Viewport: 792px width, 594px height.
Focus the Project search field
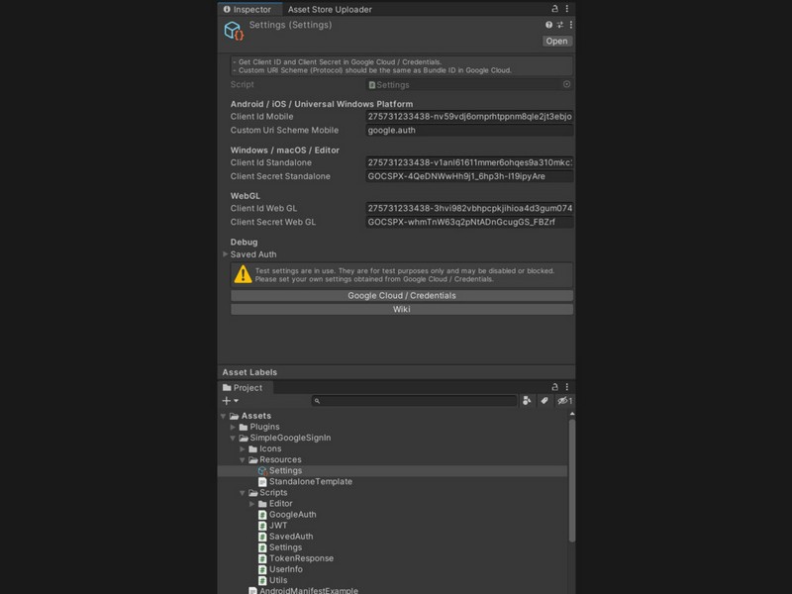(414, 401)
